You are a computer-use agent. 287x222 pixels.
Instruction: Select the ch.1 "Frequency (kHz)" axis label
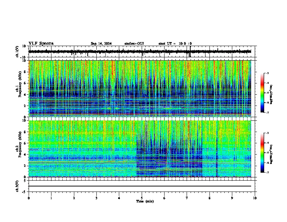[20, 85]
